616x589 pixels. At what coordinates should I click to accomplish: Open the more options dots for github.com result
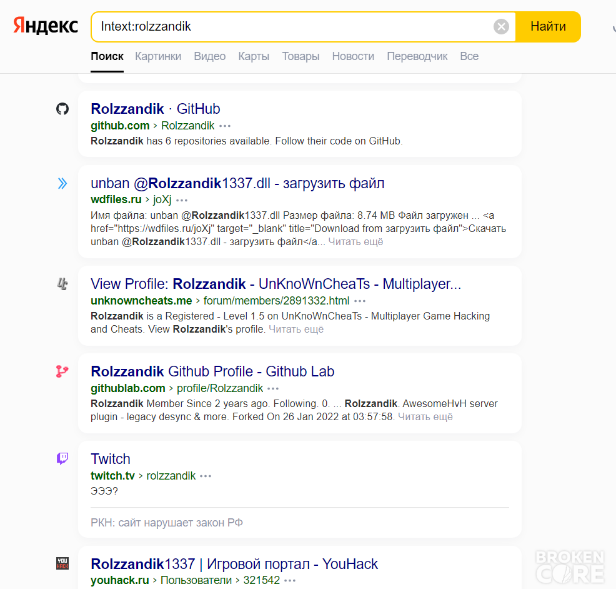(x=225, y=126)
